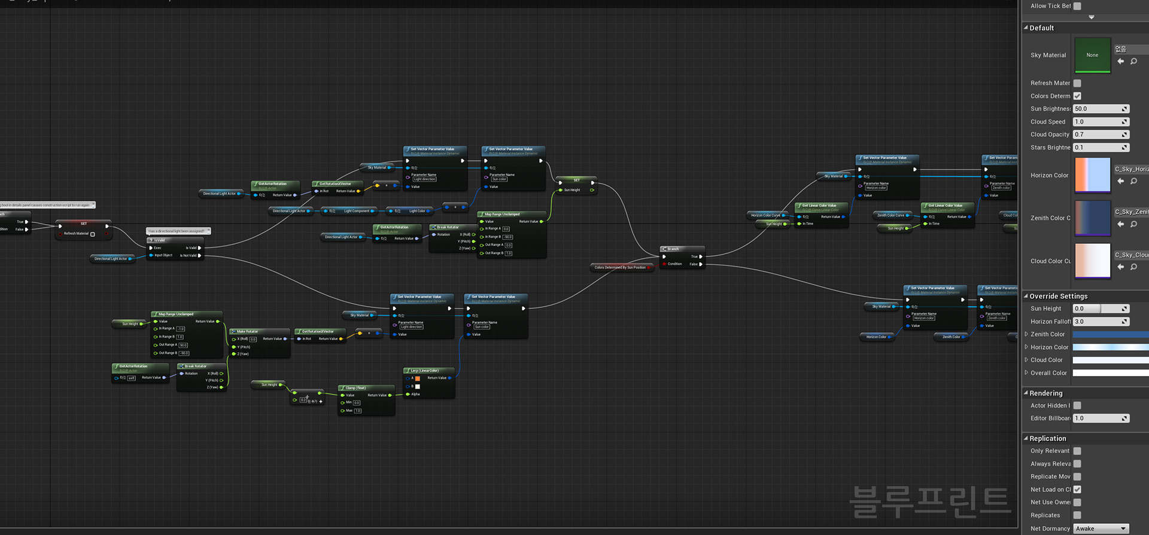Enable the Replicate Movement checkbox
This screenshot has width=1149, height=535.
pos(1077,477)
